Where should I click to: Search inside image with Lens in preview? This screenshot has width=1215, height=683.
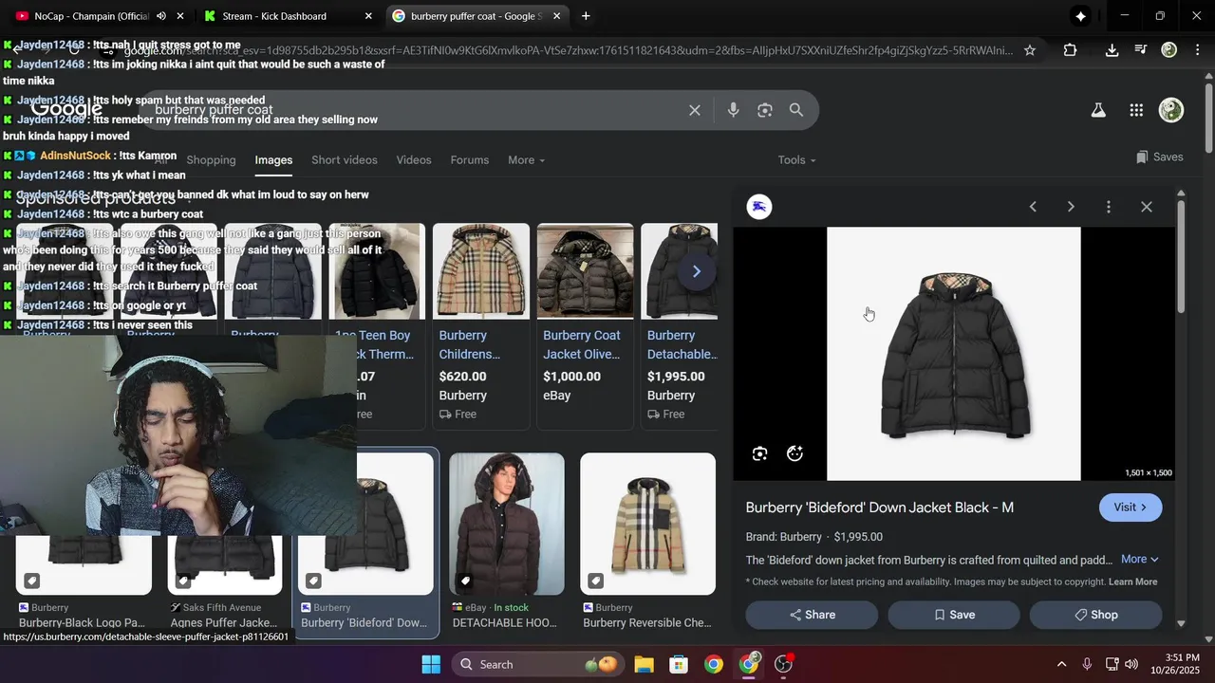point(759,453)
